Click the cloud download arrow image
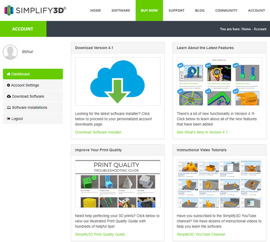The image size is (270, 242). (117, 80)
